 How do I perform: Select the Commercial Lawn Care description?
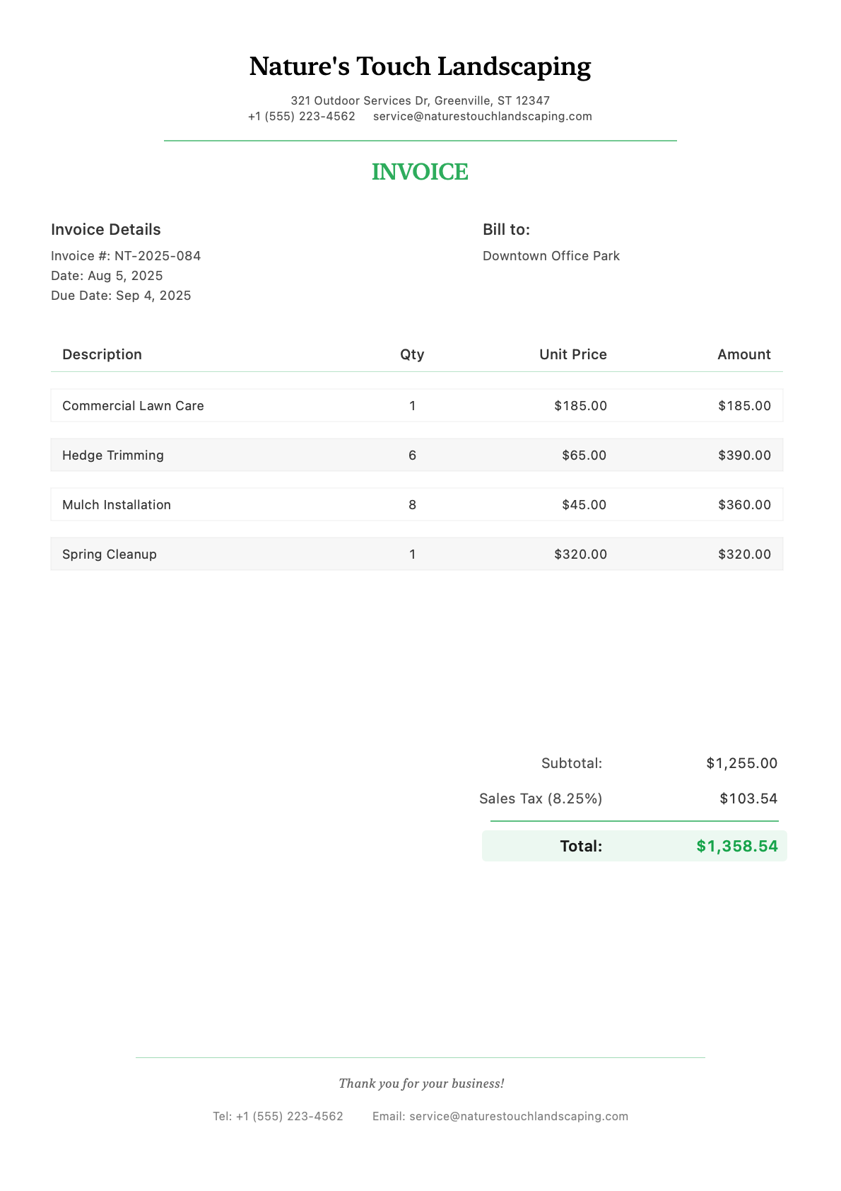click(x=133, y=405)
